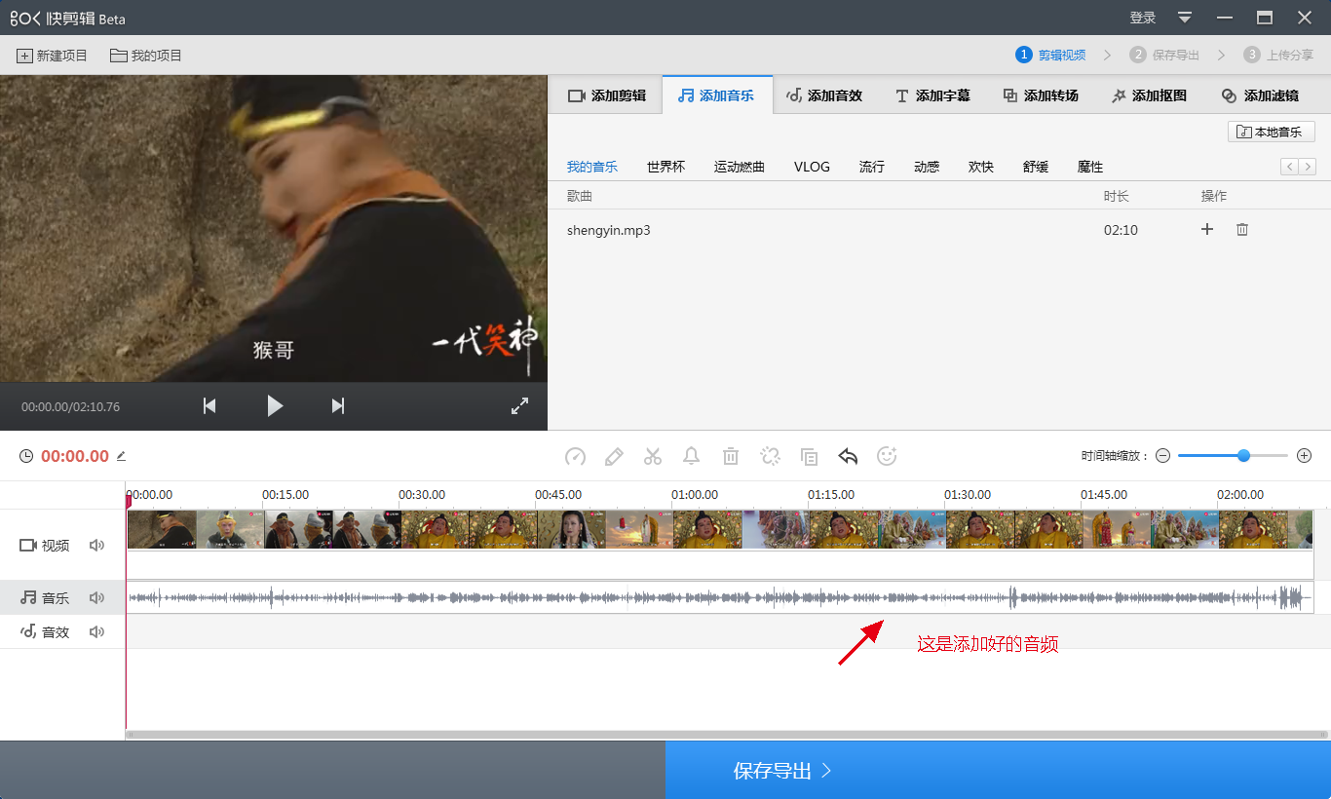
Task: Go to step 1 Edit Video
Action: (1050, 56)
